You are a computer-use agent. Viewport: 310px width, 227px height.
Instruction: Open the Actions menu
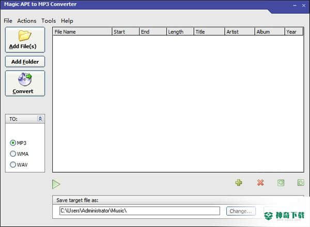27,21
